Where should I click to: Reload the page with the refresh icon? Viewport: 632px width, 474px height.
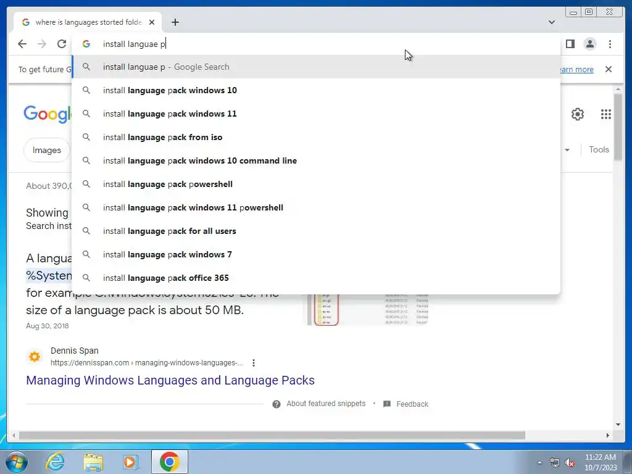coord(62,44)
